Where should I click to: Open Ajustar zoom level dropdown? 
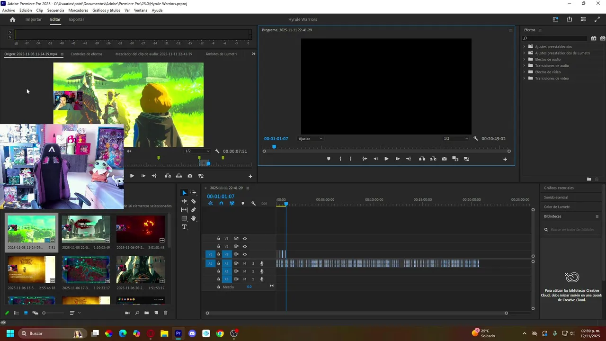click(x=311, y=139)
